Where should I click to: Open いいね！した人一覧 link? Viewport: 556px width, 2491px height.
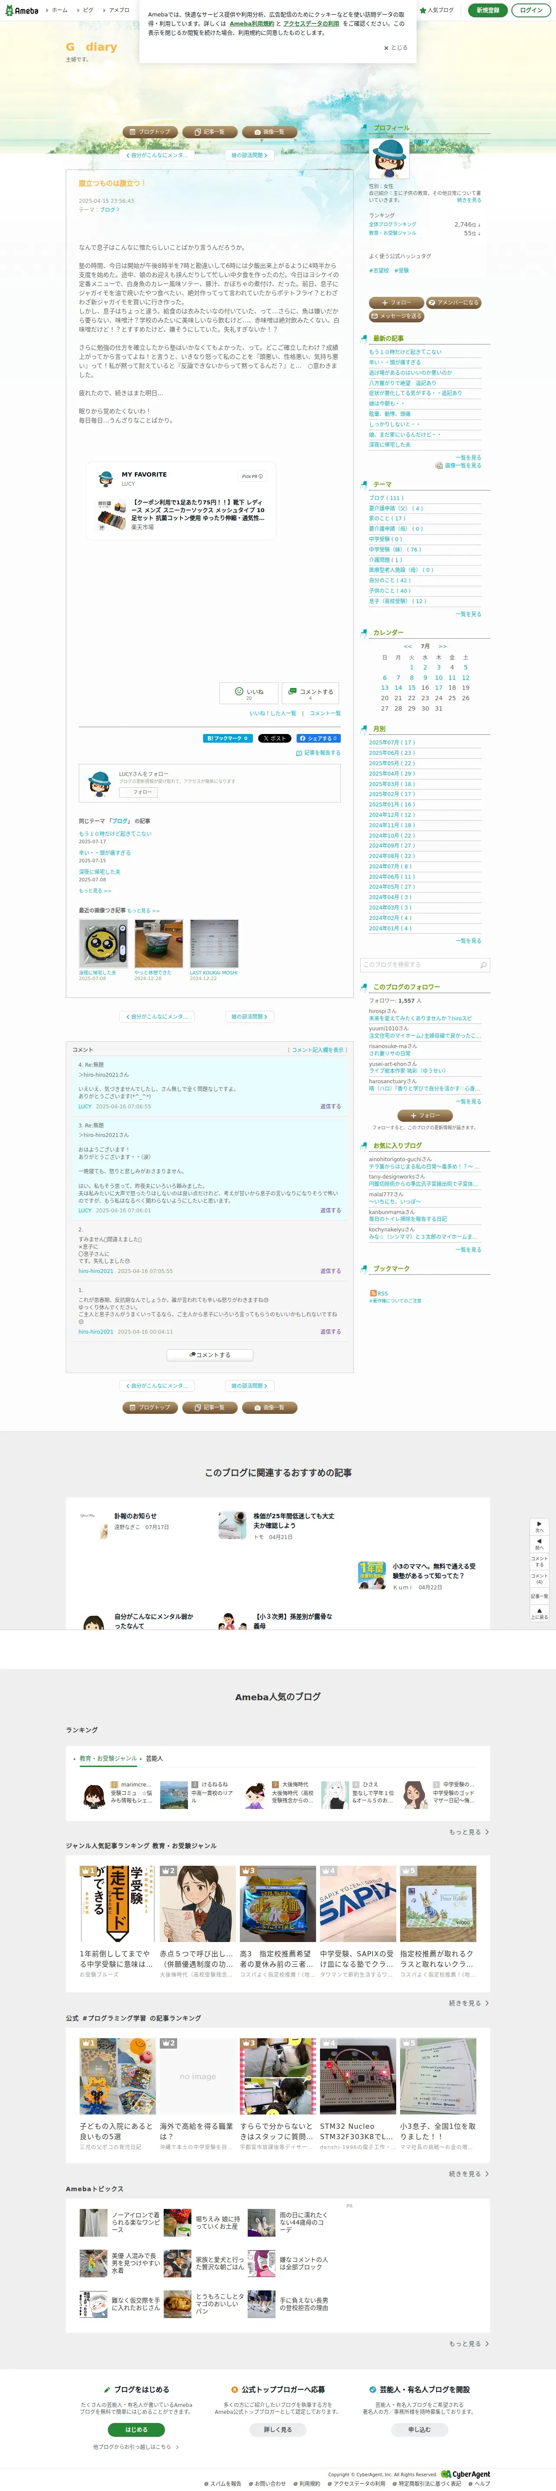pyautogui.click(x=273, y=713)
